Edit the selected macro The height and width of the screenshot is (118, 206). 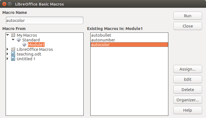click(x=187, y=79)
